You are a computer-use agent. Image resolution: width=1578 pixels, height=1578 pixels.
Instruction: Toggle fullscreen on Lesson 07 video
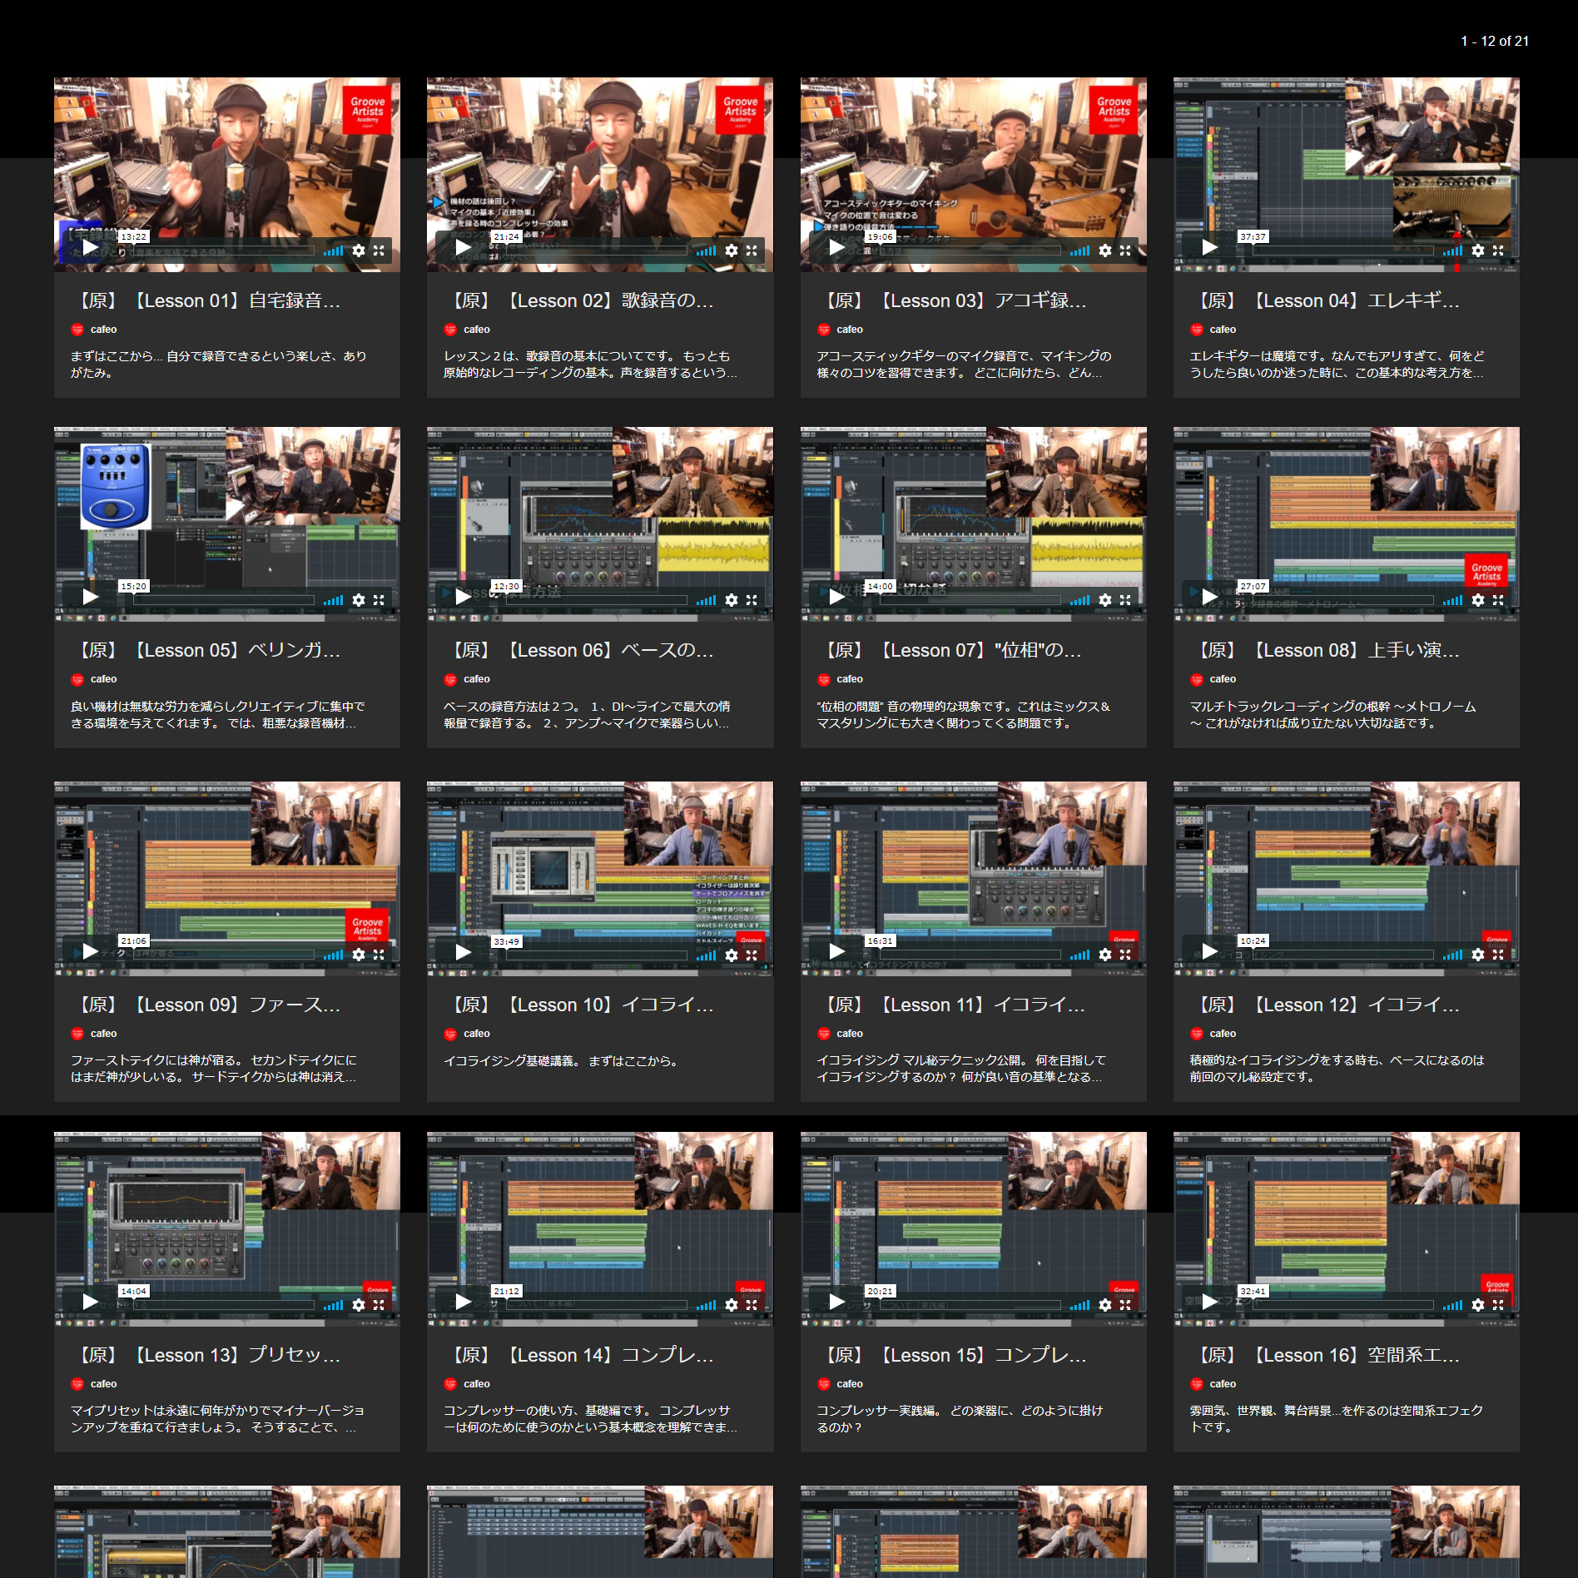click(x=1124, y=600)
